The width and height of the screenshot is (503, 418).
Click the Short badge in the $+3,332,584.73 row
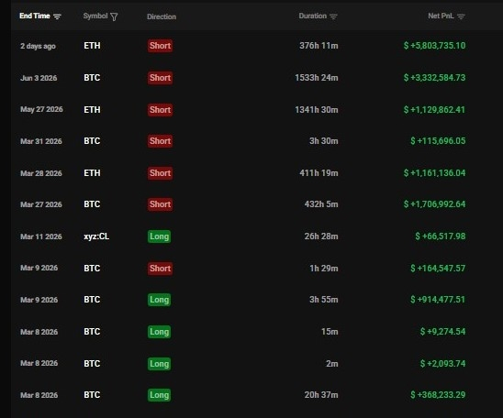pyautogui.click(x=160, y=78)
